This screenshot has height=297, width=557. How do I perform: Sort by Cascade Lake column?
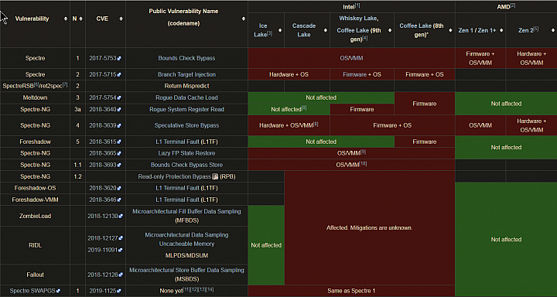click(326, 30)
